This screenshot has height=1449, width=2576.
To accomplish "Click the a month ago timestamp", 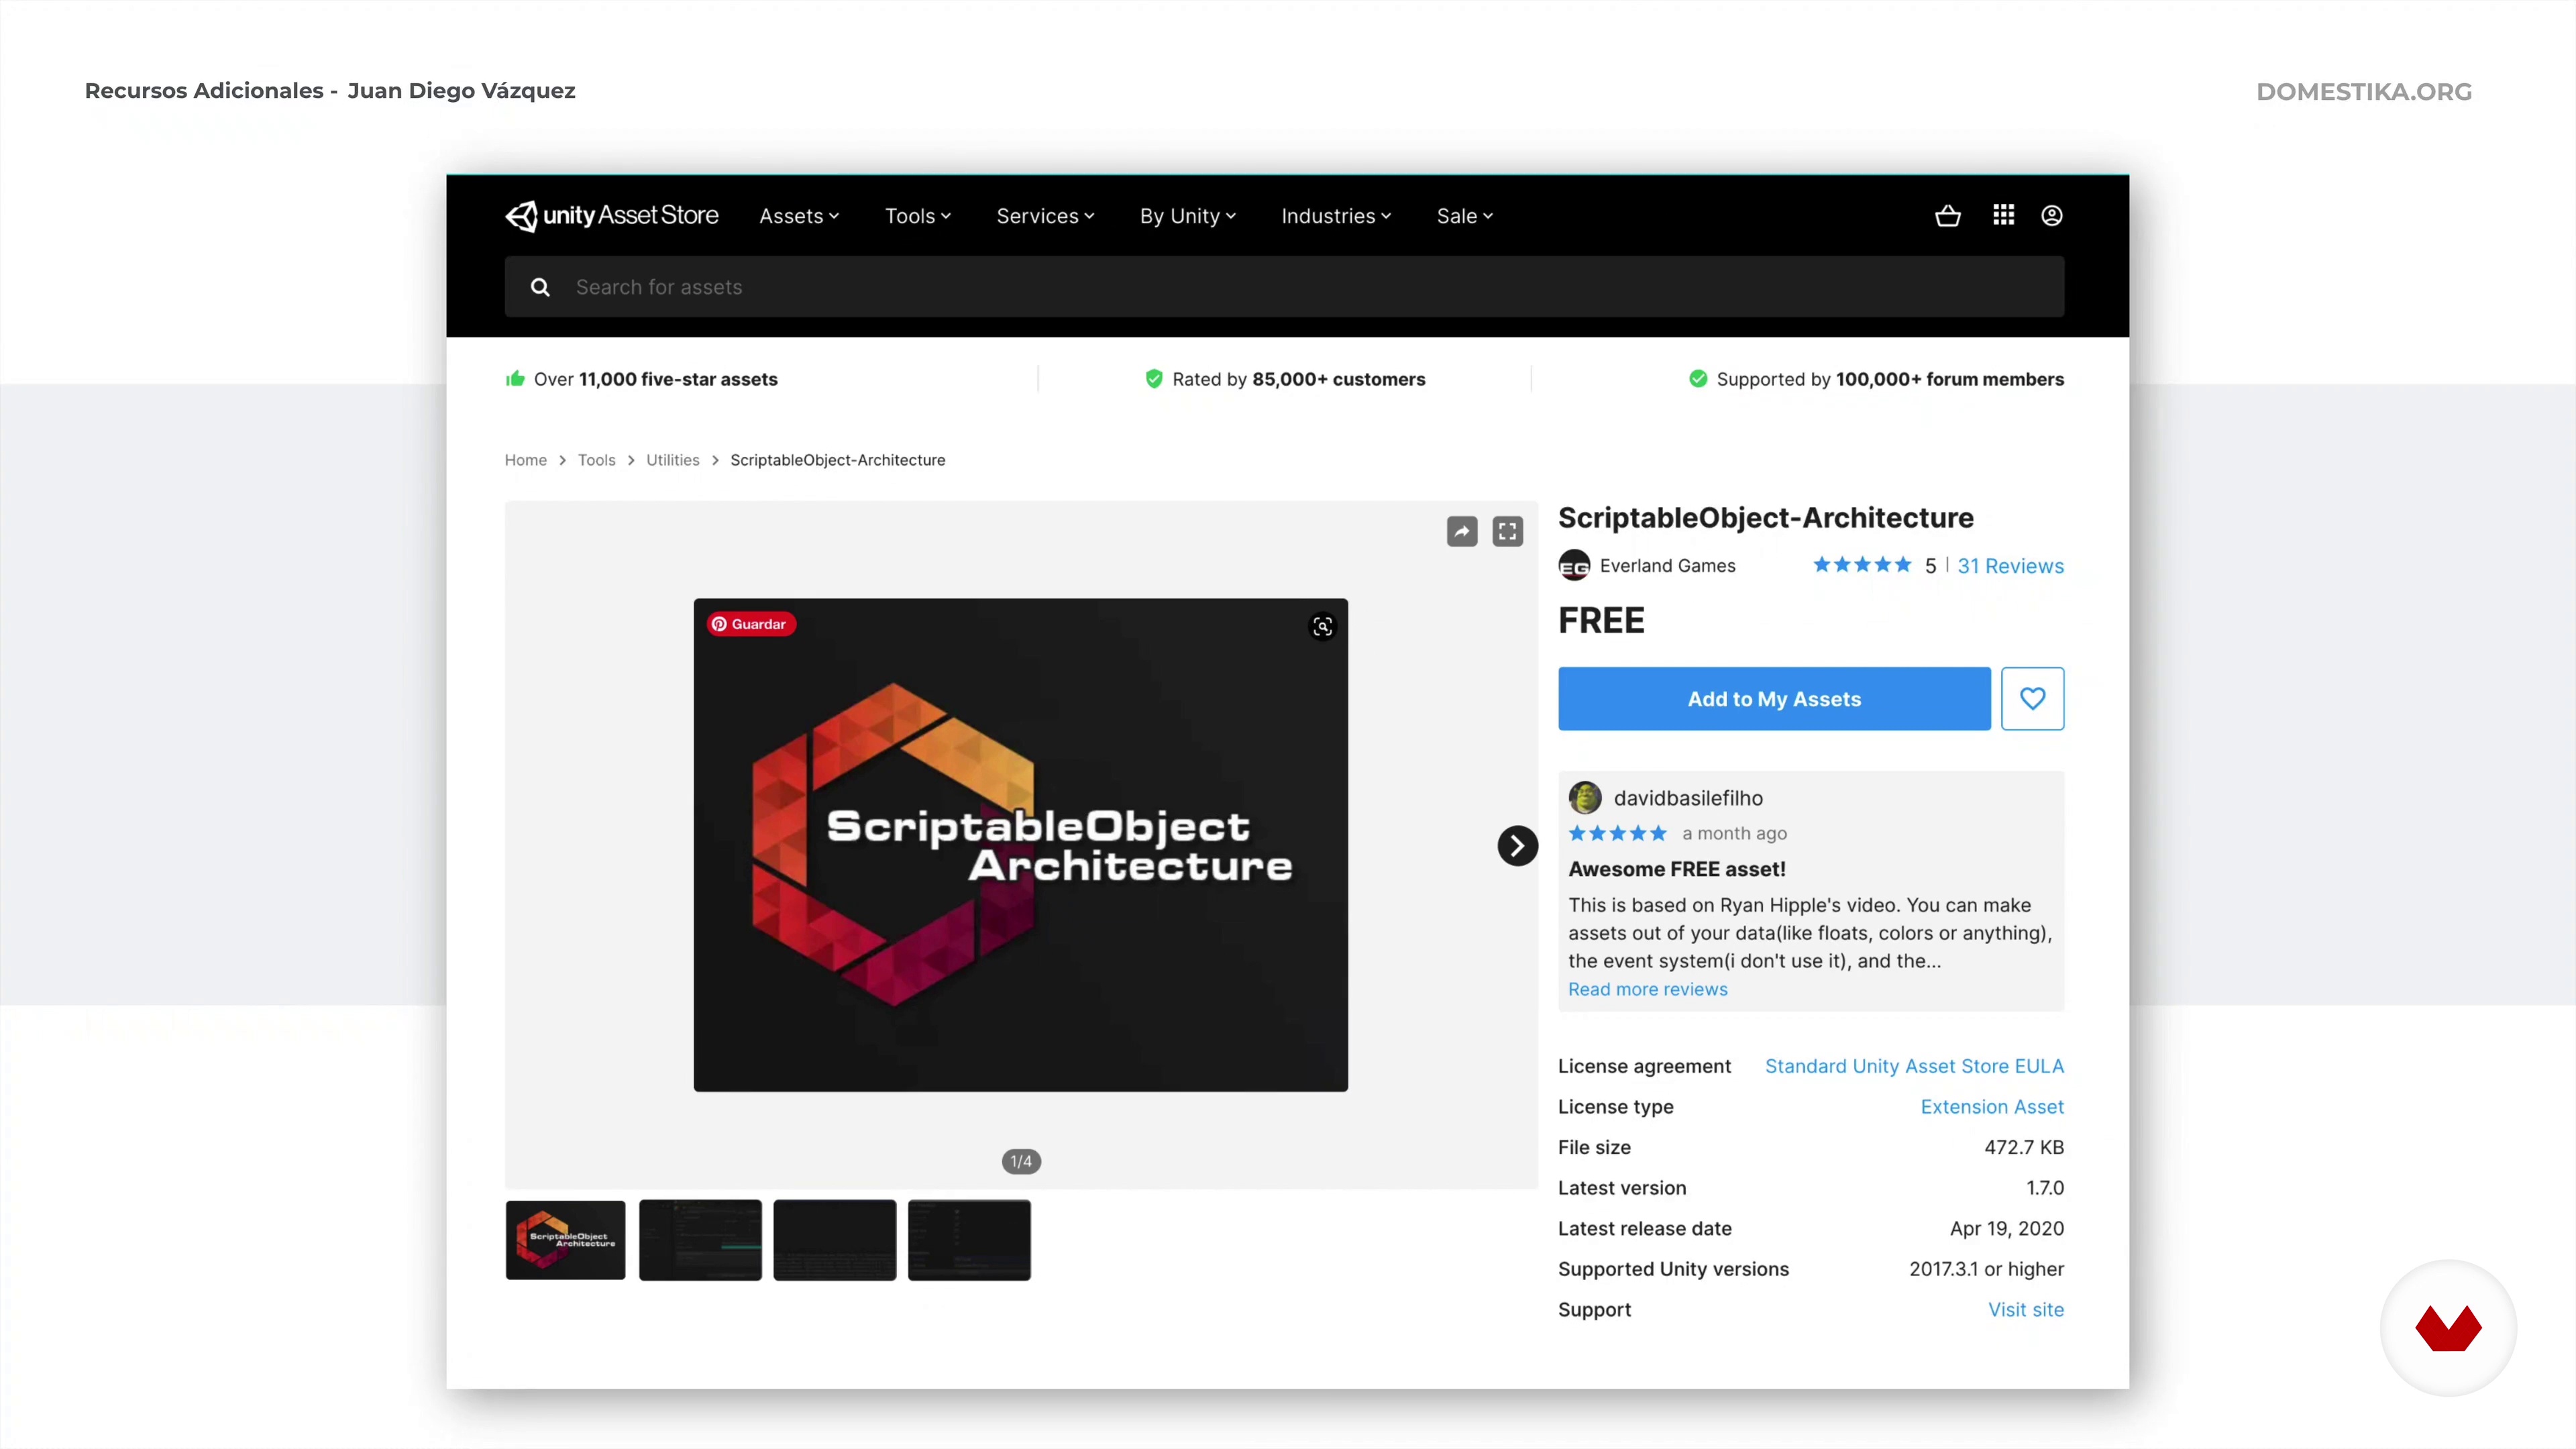I will (x=1734, y=834).
